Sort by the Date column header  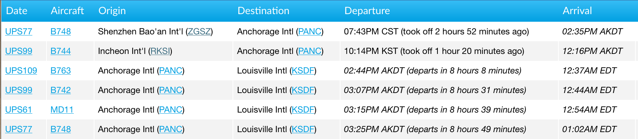(17, 11)
